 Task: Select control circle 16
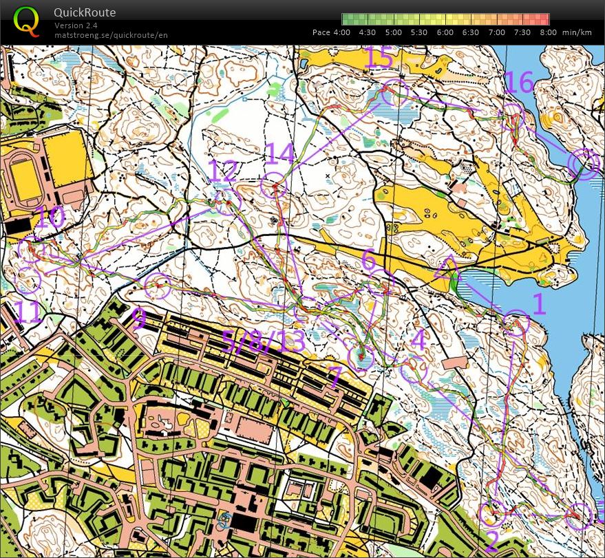[513, 118]
